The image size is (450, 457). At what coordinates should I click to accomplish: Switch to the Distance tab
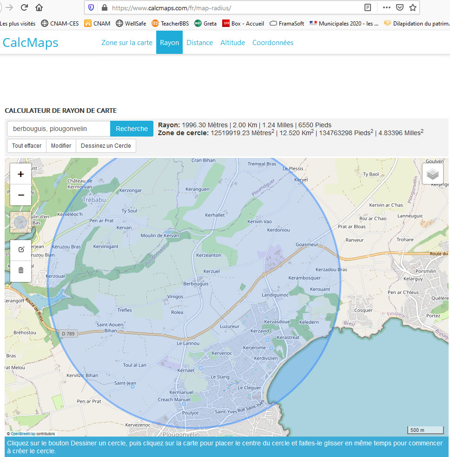pyautogui.click(x=200, y=43)
